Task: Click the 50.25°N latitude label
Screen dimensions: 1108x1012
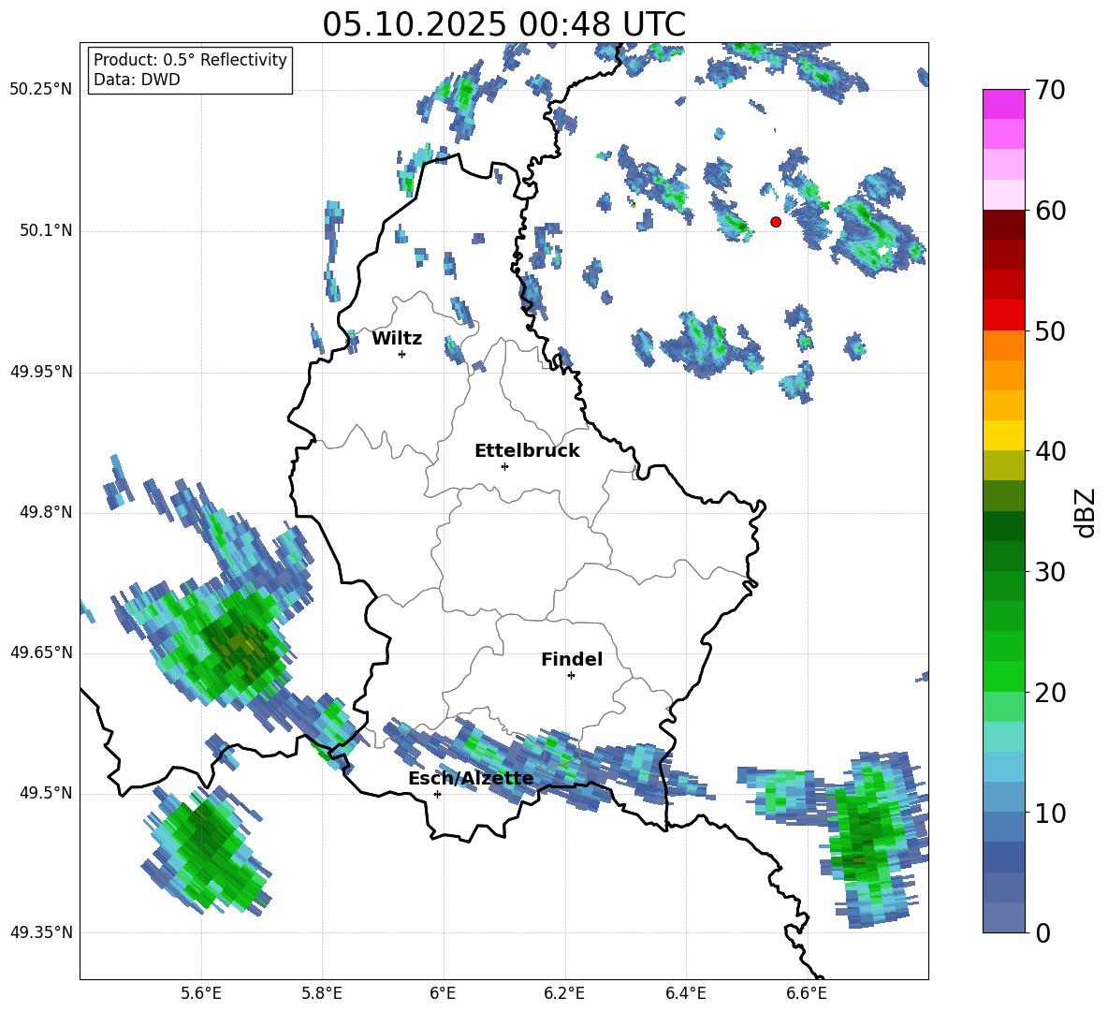Action: tap(41, 90)
